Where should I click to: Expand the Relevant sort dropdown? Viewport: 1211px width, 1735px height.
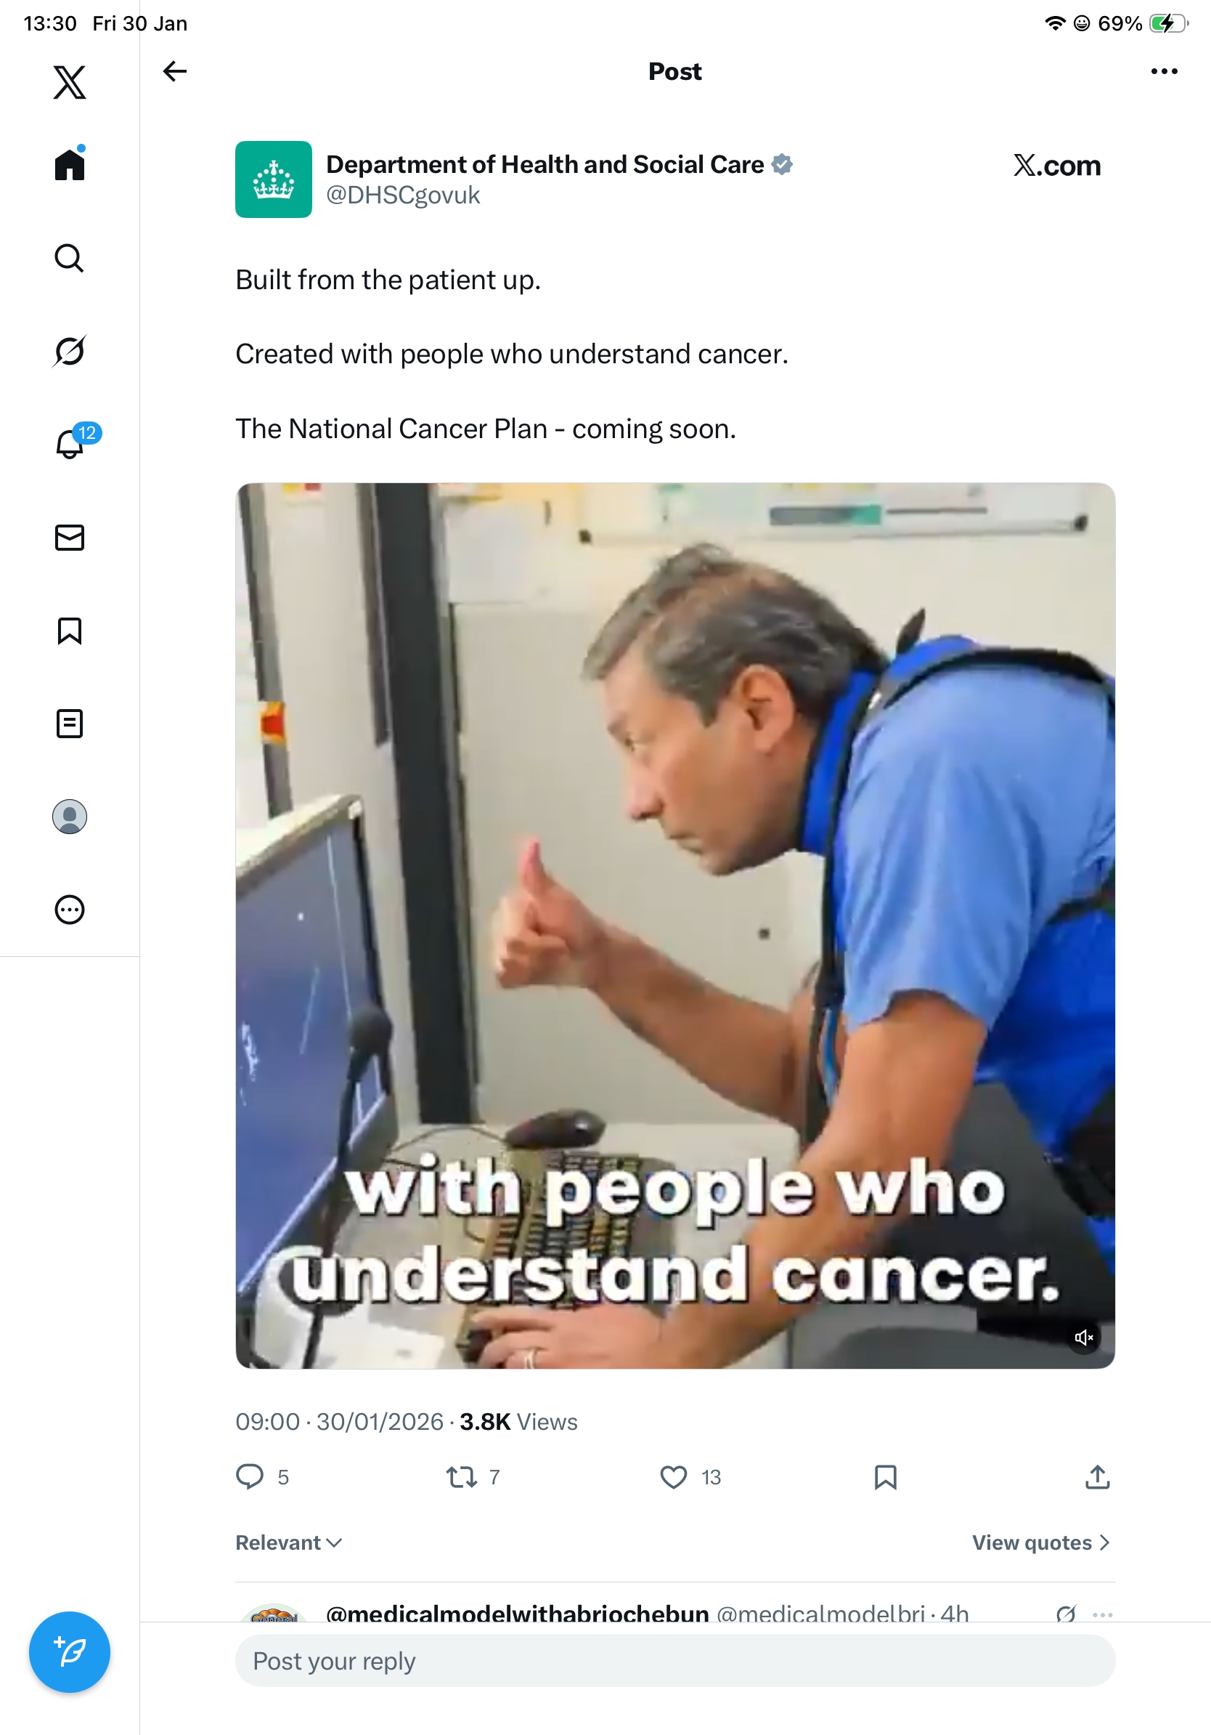(x=288, y=1542)
